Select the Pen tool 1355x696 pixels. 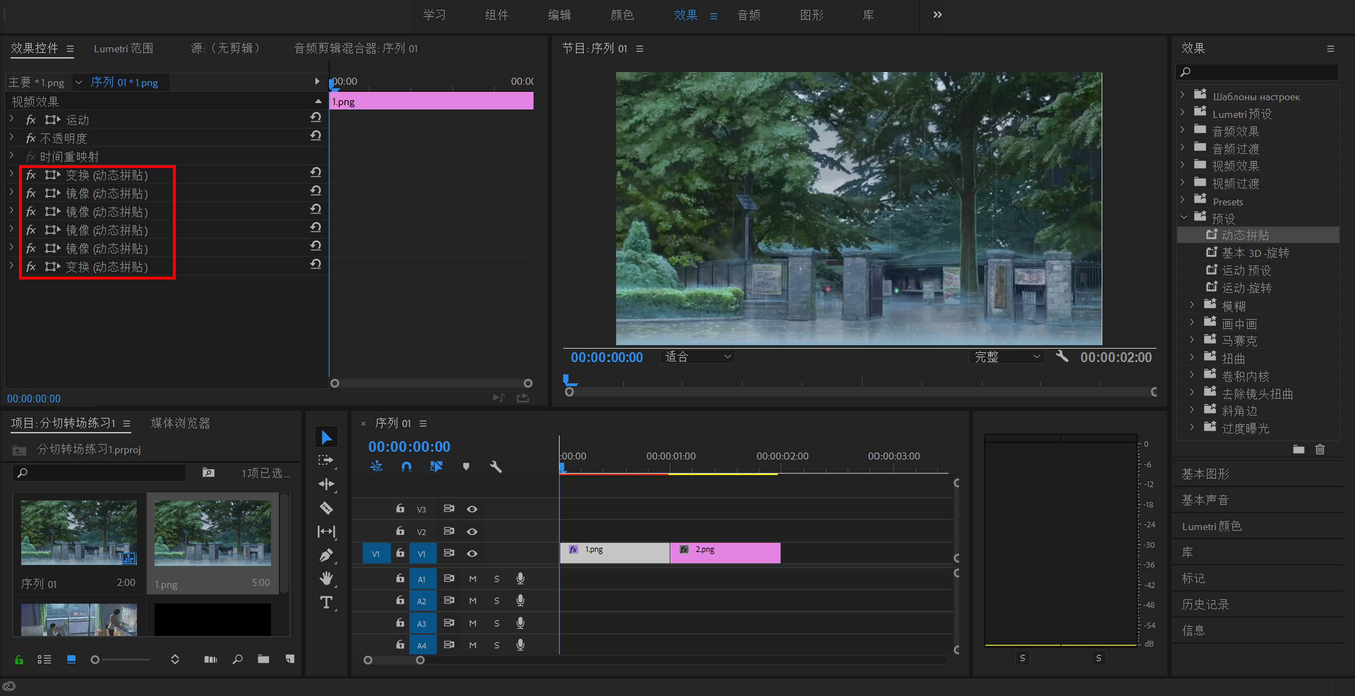point(326,555)
